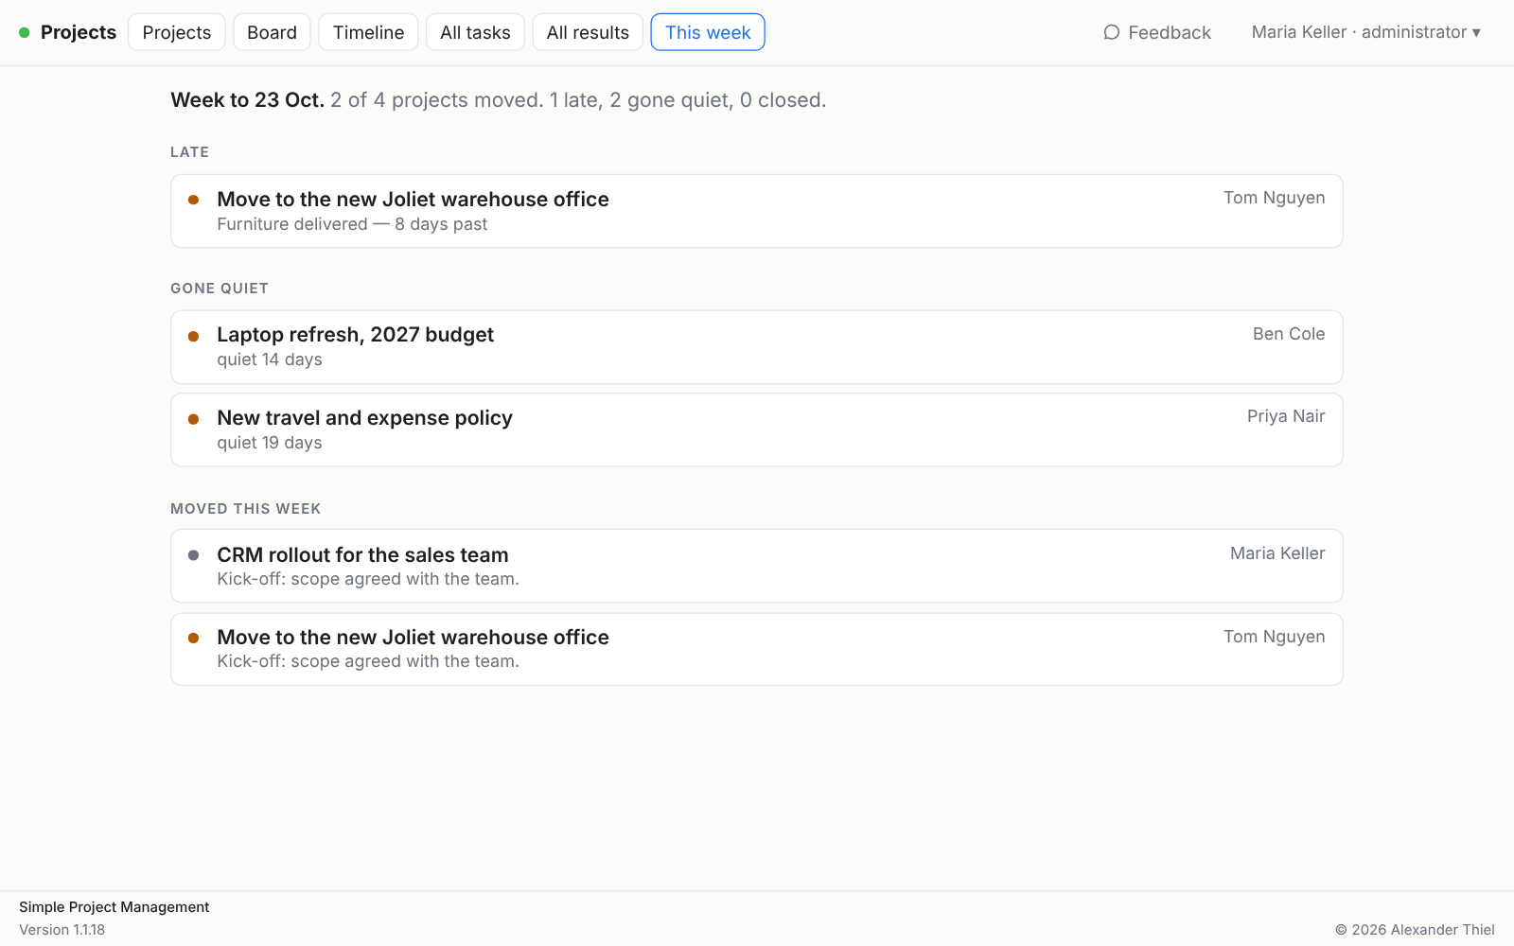Click the '© 2026 Alexander Thiel' footer text
This screenshot has width=1514, height=946.
[x=1415, y=930]
